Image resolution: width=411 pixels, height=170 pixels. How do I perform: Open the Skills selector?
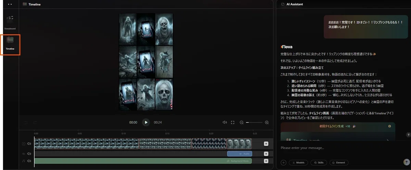click(x=319, y=162)
